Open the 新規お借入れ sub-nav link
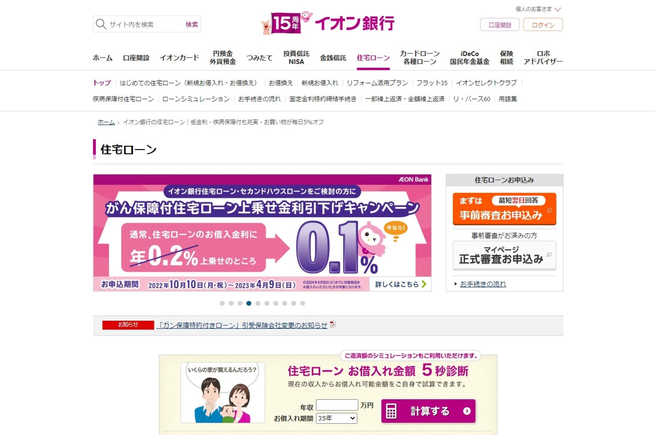This screenshot has height=435, width=655. tap(320, 83)
